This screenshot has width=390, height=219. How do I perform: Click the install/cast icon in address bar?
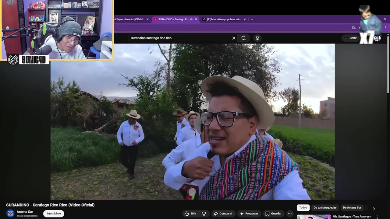[354, 28]
